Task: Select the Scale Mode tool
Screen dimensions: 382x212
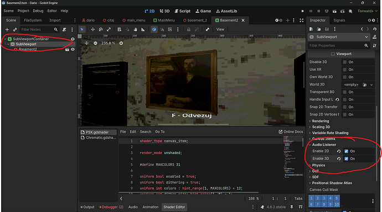Action: point(109,29)
